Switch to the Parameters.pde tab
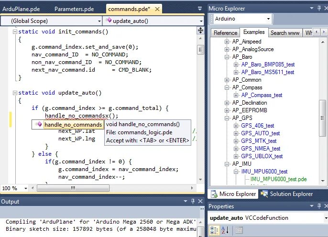 tap(74, 9)
